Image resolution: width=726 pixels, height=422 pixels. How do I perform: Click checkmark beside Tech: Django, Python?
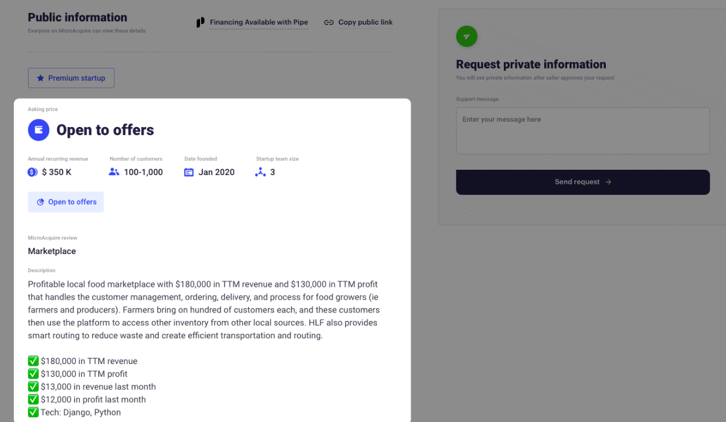tap(33, 412)
